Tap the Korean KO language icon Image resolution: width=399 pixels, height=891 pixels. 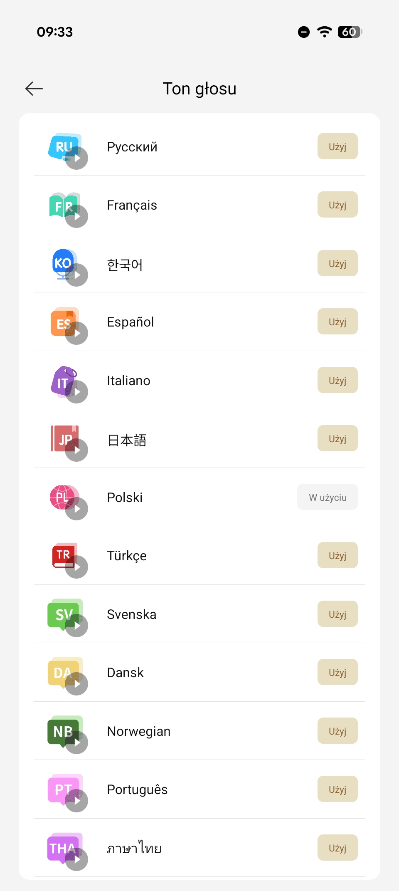point(63,263)
